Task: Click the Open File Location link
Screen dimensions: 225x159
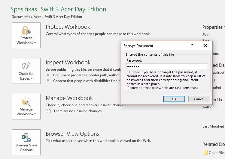Action: [217, 153]
